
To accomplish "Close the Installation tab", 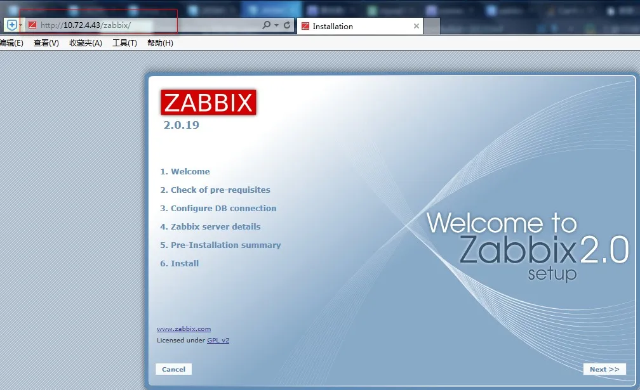I will coord(417,26).
